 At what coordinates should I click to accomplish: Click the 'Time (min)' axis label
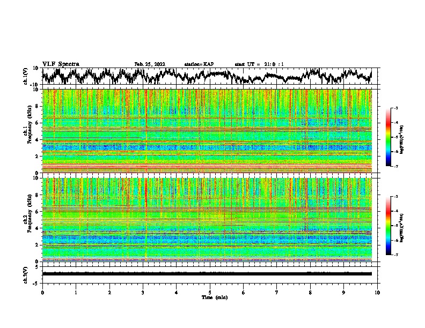tap(215, 297)
